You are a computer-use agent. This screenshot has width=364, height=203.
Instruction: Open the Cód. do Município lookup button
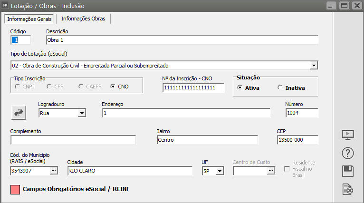[54, 170]
